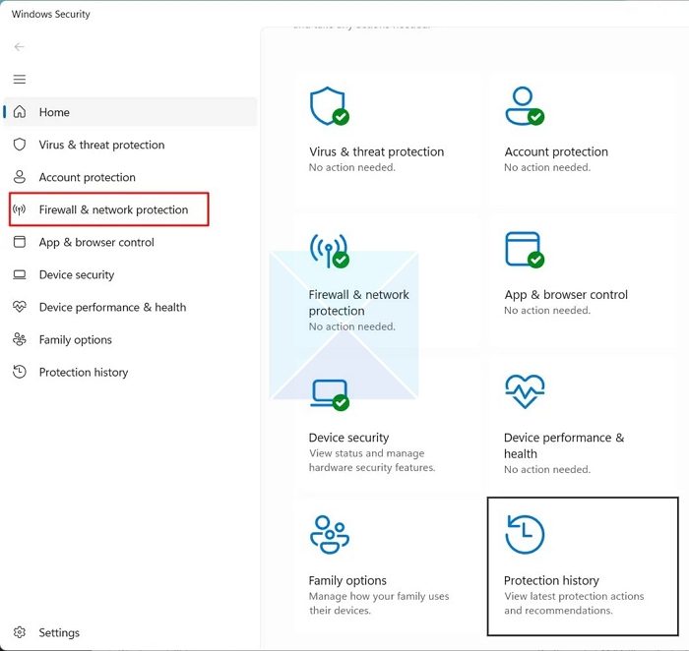Click the back arrow in the sidebar

click(19, 46)
